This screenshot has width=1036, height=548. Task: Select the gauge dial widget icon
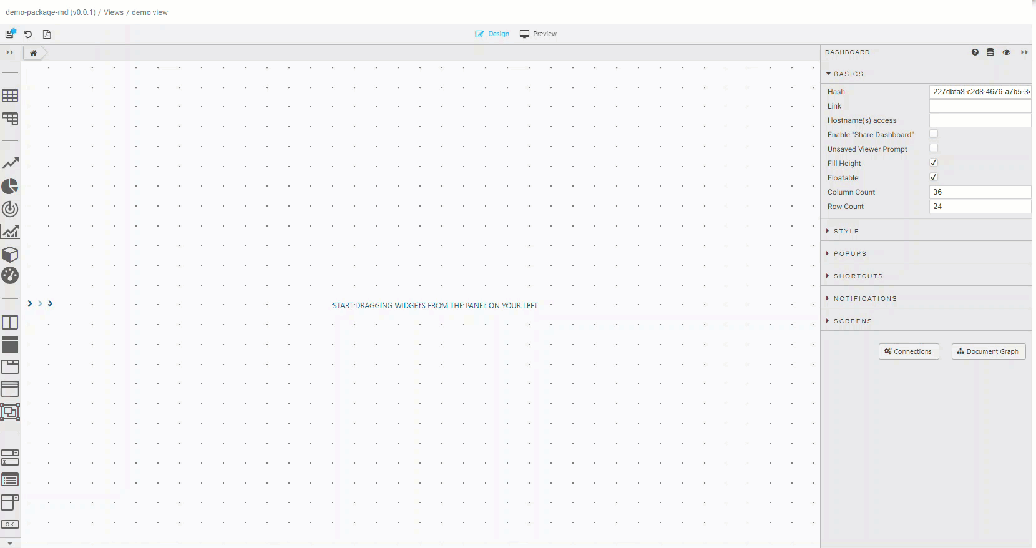click(x=10, y=275)
